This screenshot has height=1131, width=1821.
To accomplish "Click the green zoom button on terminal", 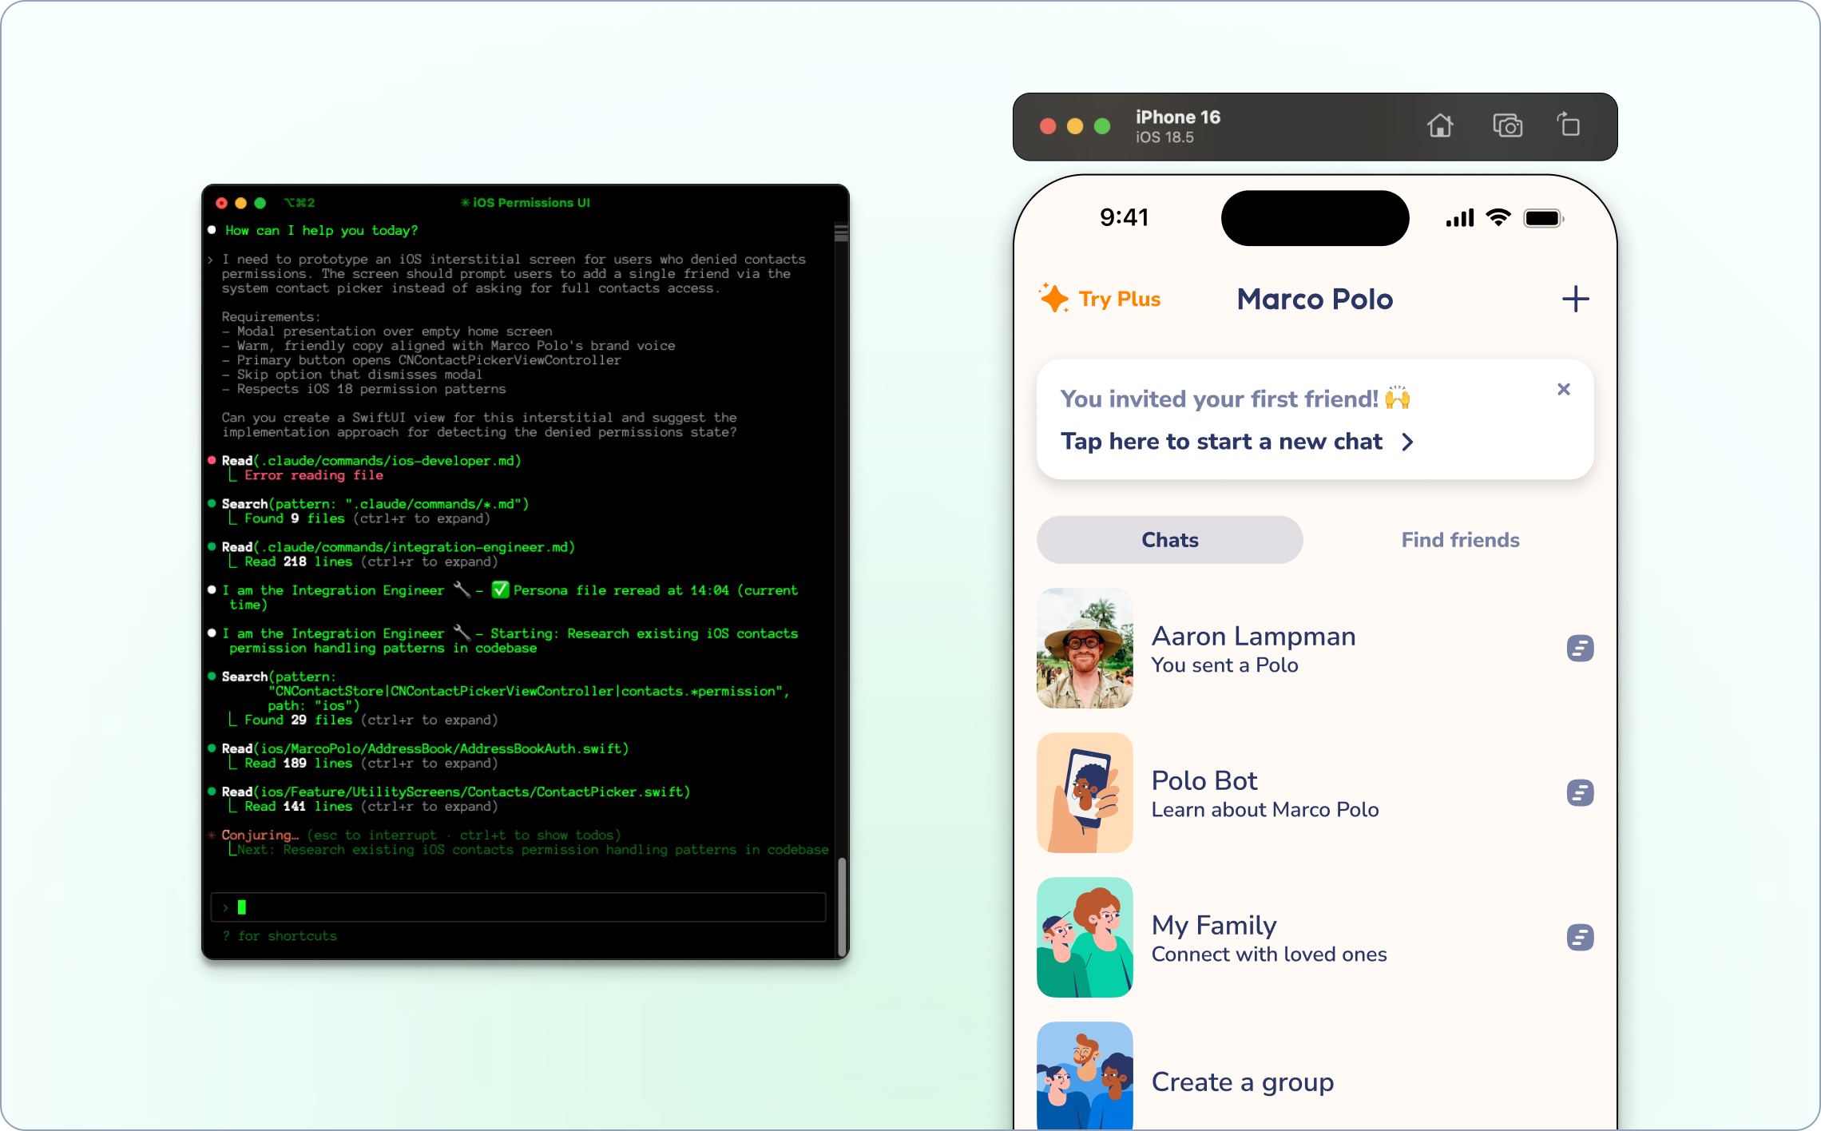I will point(260,203).
